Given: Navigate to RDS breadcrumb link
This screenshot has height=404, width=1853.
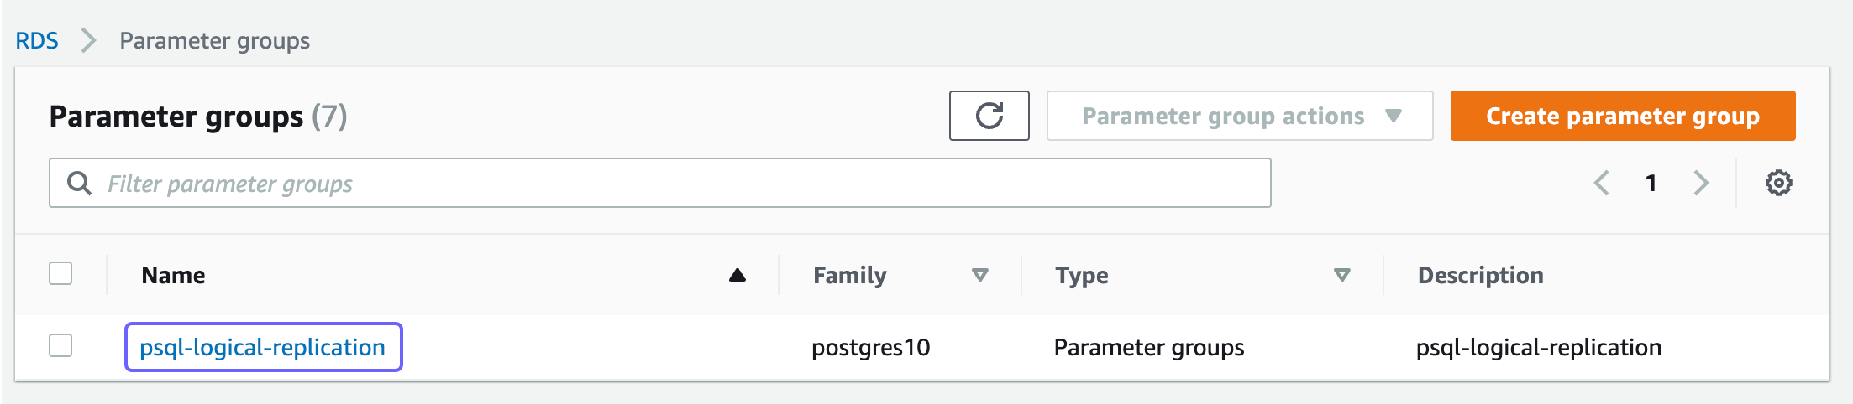Looking at the screenshot, I should coord(37,40).
